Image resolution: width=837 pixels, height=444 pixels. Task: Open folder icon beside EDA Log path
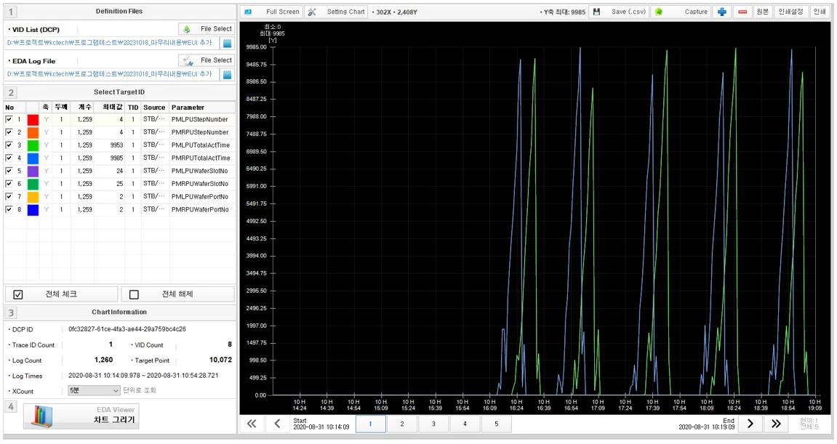click(x=228, y=74)
